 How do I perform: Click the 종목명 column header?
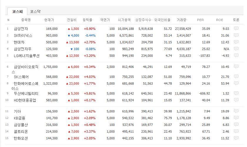[x=26, y=20]
